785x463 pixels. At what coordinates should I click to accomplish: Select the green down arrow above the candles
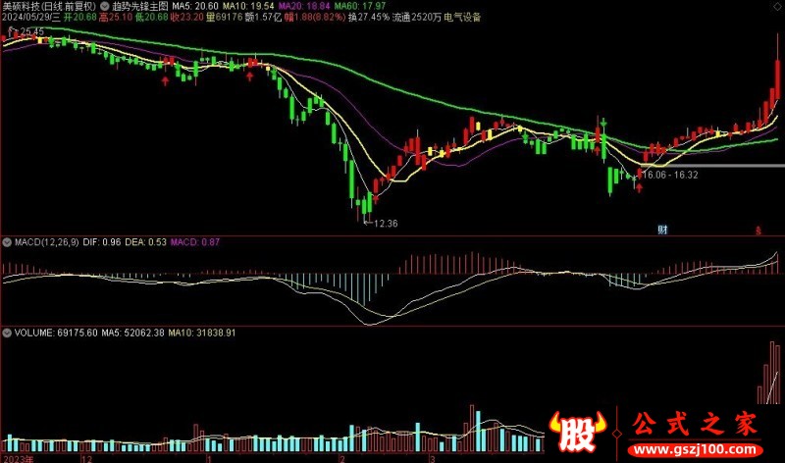pyautogui.click(x=603, y=122)
